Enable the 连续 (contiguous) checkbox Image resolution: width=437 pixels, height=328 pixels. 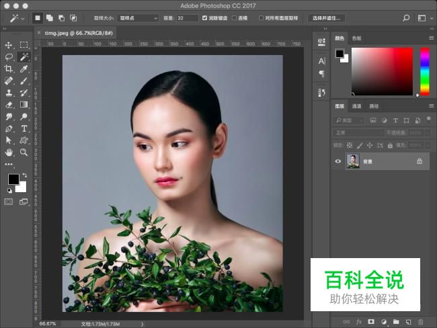click(233, 18)
